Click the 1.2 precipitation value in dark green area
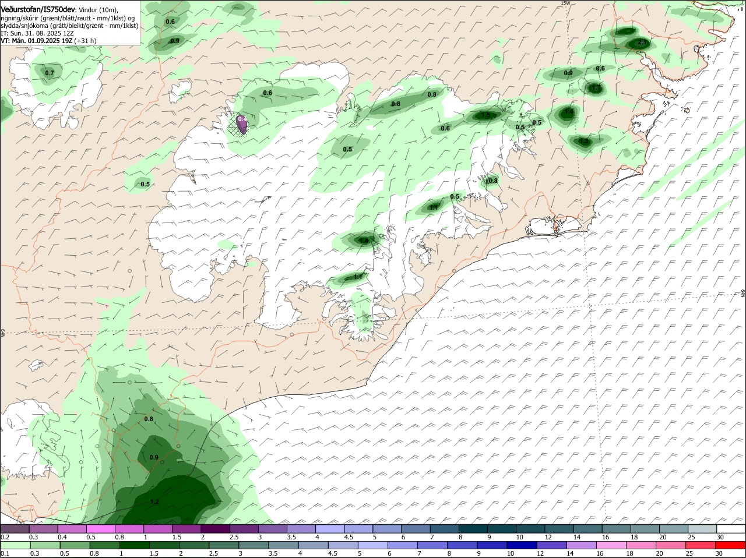746x558 pixels. [154, 502]
